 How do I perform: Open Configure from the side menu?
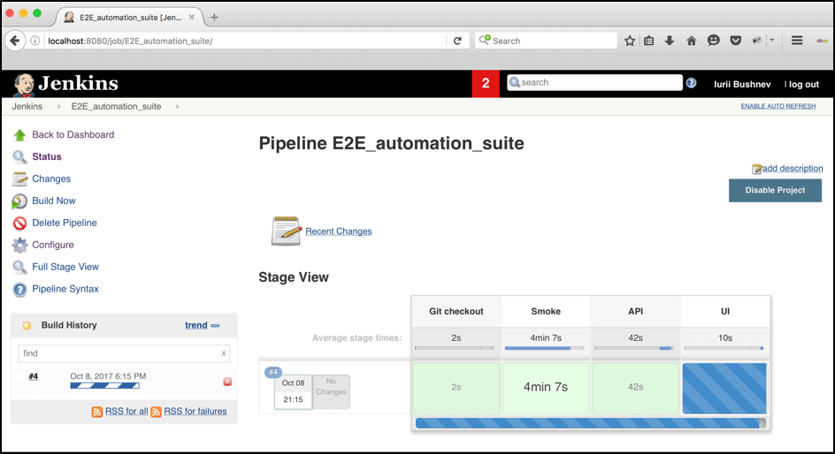coord(53,245)
